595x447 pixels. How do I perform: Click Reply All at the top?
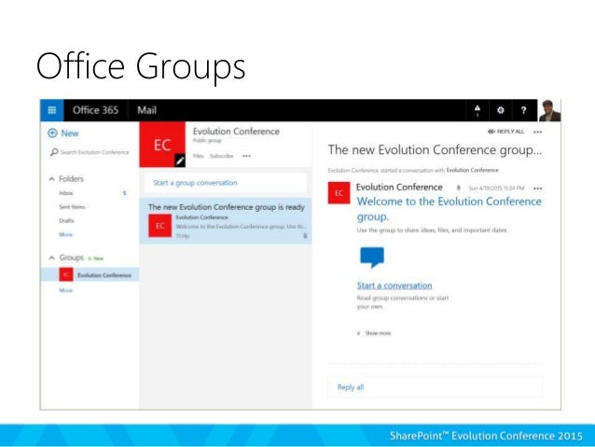(505, 132)
